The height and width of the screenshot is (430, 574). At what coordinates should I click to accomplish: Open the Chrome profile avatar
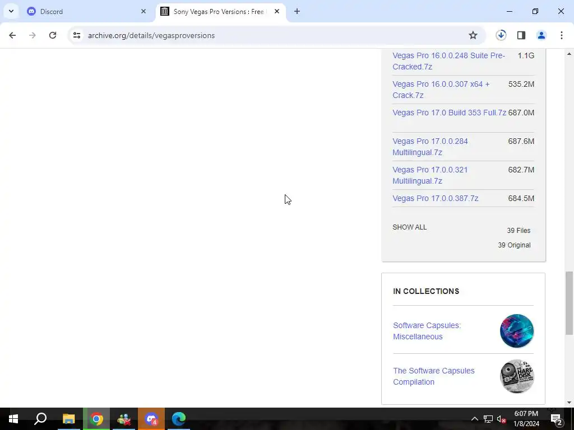tap(541, 35)
